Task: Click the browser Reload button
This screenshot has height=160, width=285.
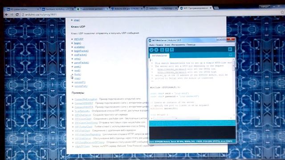Action: coord(17,15)
